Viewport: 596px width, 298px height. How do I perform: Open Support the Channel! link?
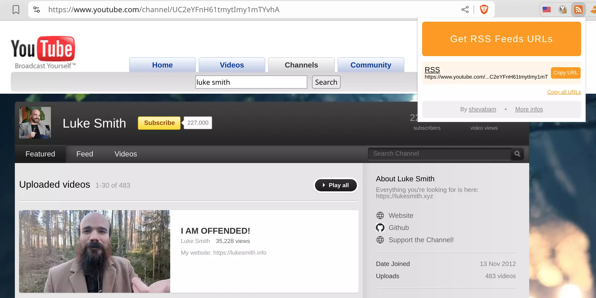(421, 240)
